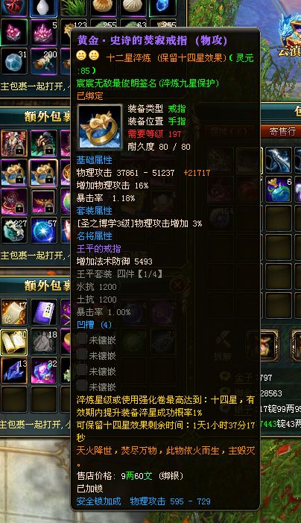Click the dimmed 折解 hammer button
301x523 pixels.
223,346
